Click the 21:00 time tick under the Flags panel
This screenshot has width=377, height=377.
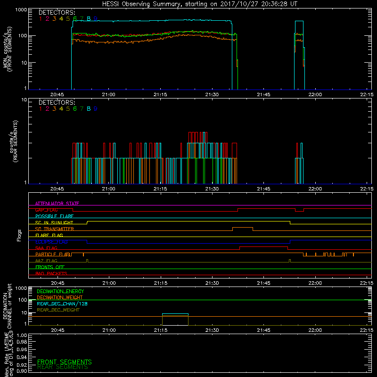[x=109, y=283]
